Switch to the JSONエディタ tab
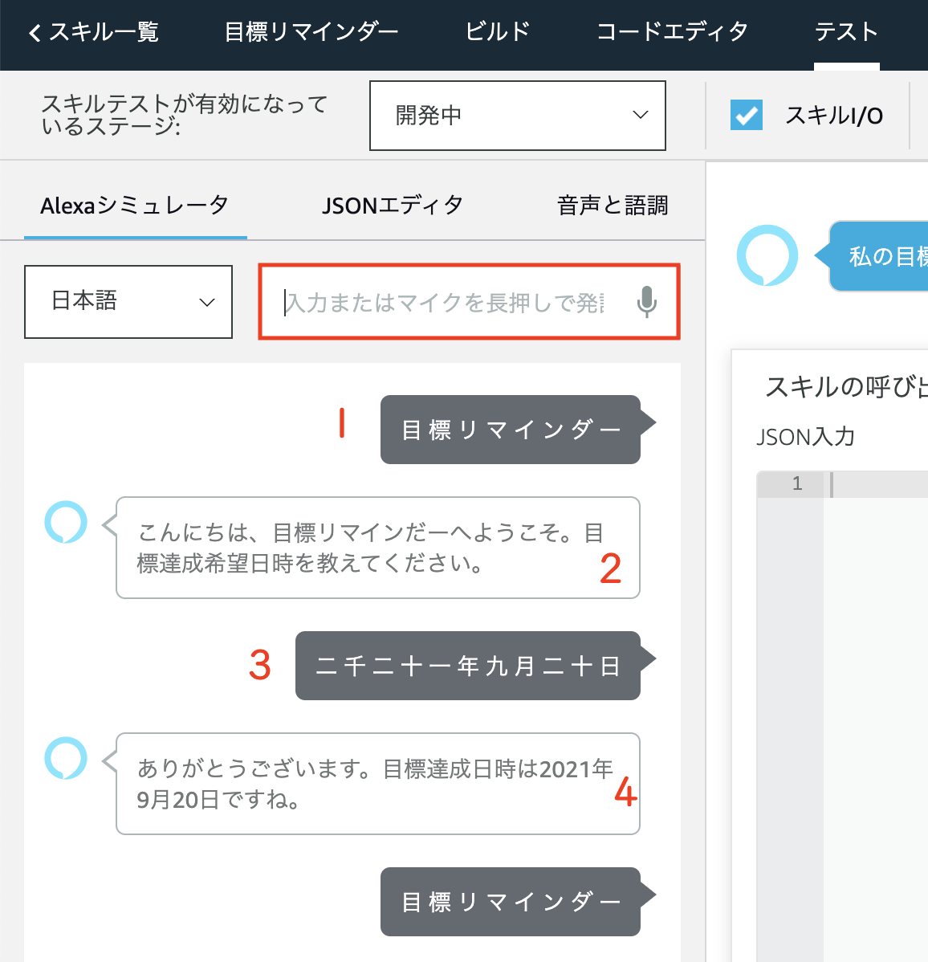This screenshot has width=928, height=962. click(x=393, y=206)
